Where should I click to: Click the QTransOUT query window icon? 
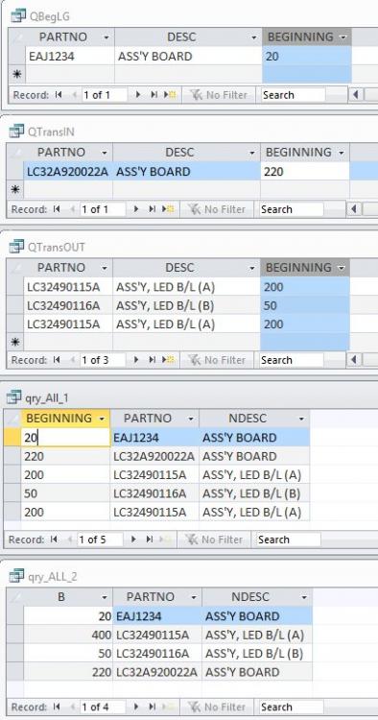pyautogui.click(x=16, y=247)
